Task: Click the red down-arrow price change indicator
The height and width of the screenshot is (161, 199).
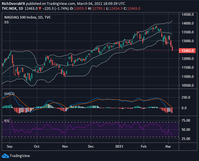Action: click(x=40, y=9)
